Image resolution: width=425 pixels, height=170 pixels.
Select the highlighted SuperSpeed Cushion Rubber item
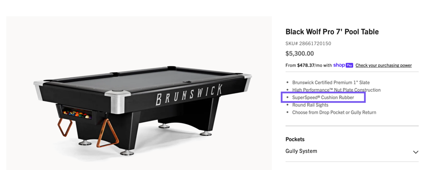(323, 97)
